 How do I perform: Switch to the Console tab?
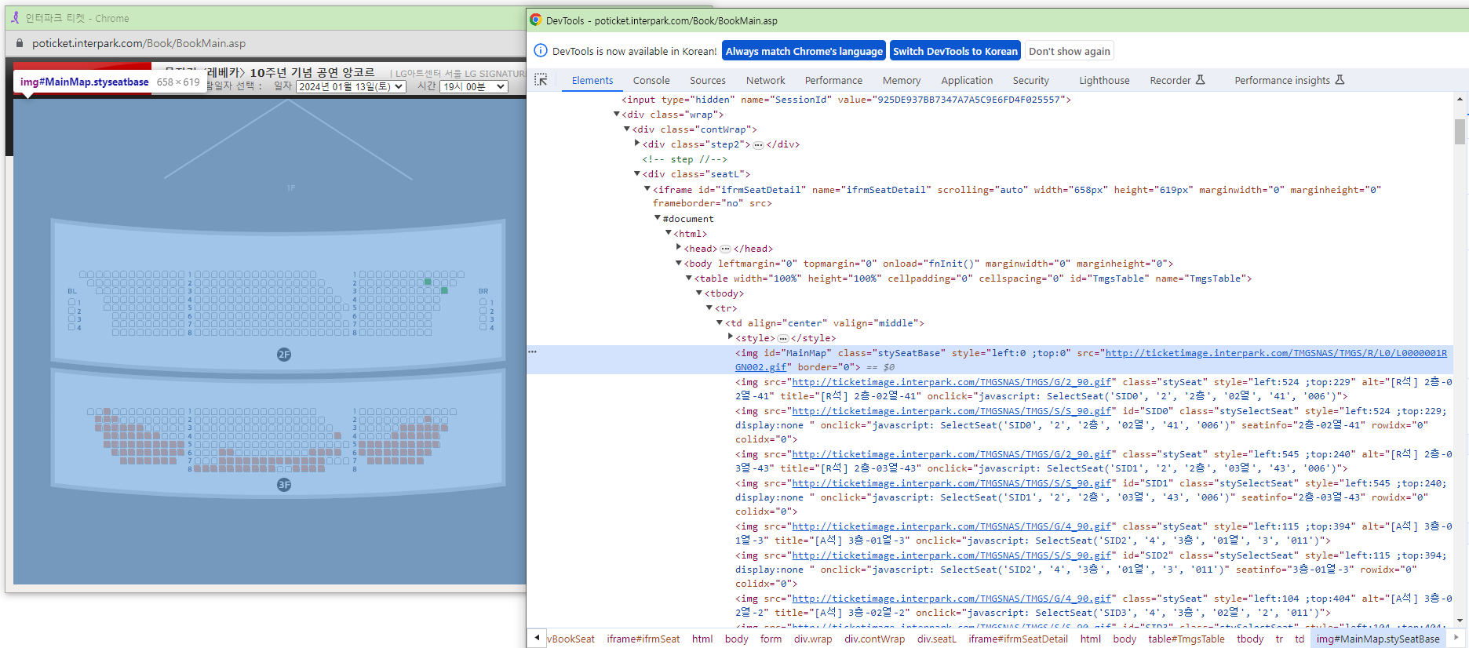(651, 80)
